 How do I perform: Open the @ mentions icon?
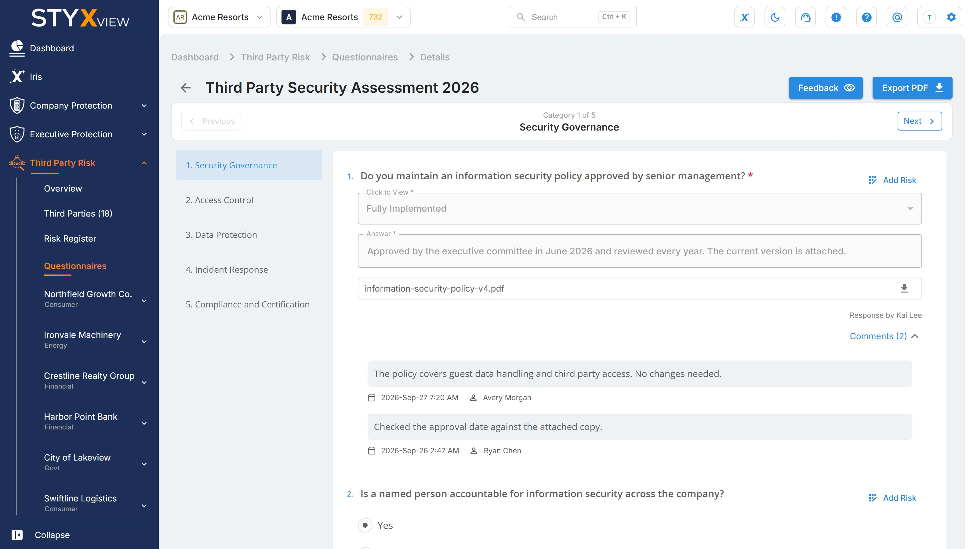tap(897, 17)
